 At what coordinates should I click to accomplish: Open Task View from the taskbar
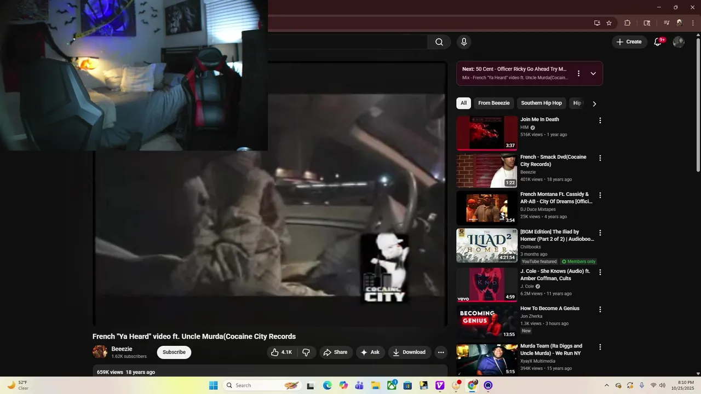coord(311,385)
